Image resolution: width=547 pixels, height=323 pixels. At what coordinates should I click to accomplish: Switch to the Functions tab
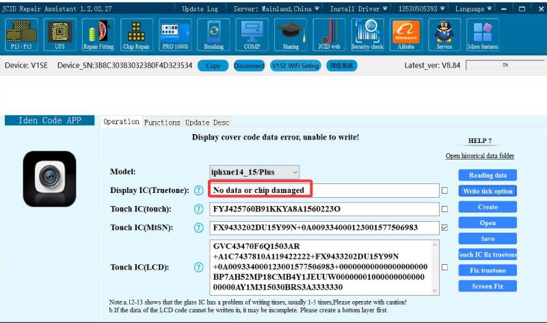point(162,122)
